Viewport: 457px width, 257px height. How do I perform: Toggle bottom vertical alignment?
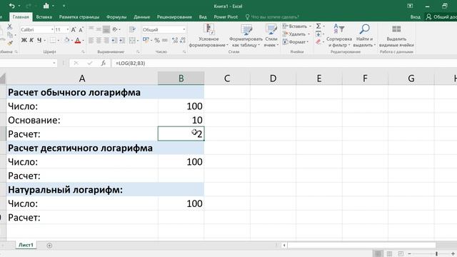click(x=106, y=29)
